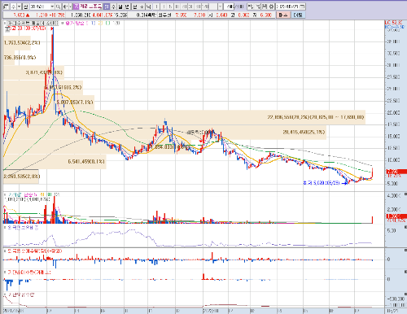Click the up/down arrow button near code field
The height and width of the screenshot is (314, 407).
(13, 7)
